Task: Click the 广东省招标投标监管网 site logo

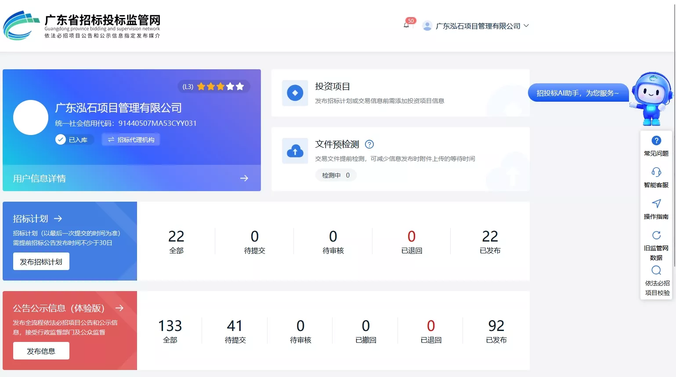Action: [82, 26]
